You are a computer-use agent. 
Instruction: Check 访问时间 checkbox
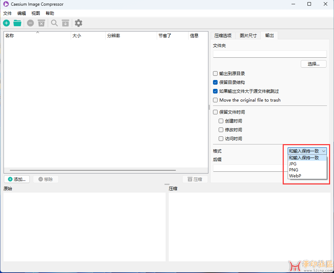click(221, 139)
